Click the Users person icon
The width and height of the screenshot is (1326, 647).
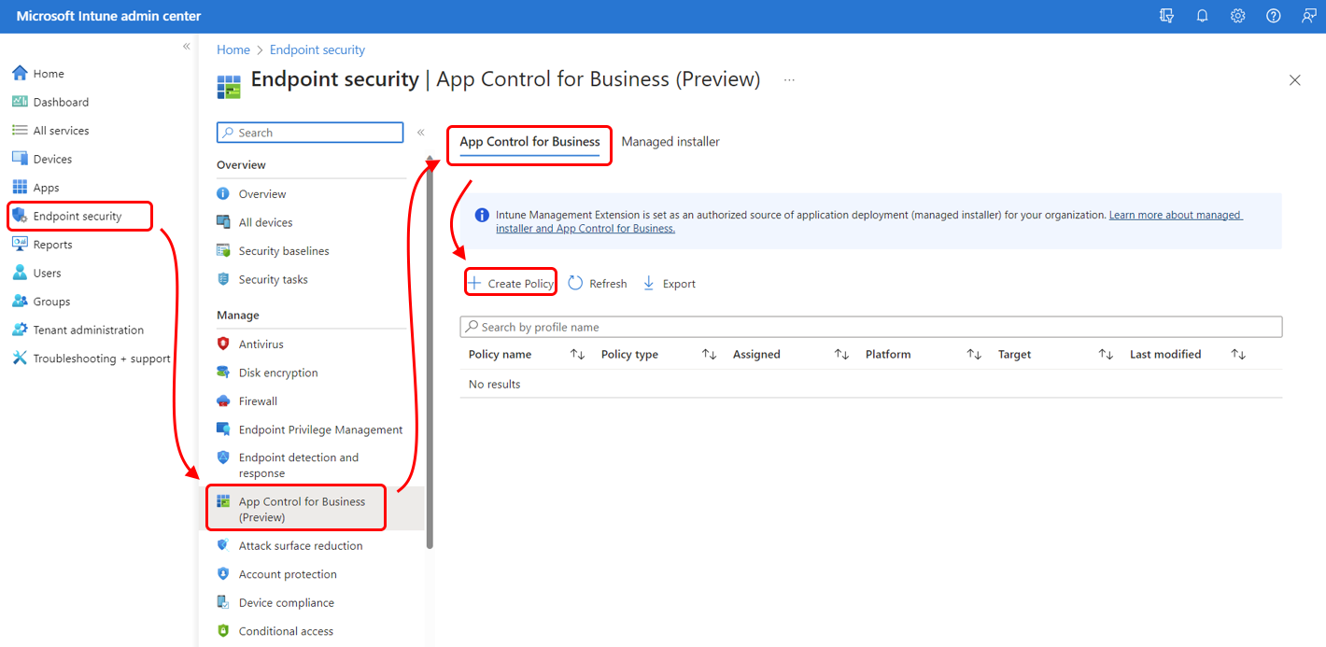pyautogui.click(x=20, y=273)
